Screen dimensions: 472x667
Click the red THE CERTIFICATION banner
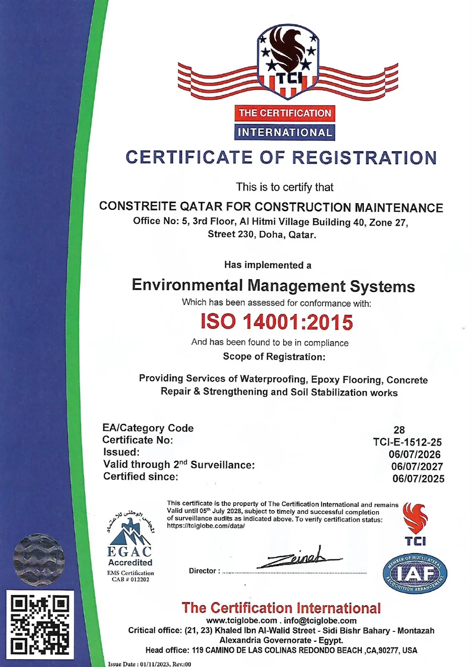285,113
